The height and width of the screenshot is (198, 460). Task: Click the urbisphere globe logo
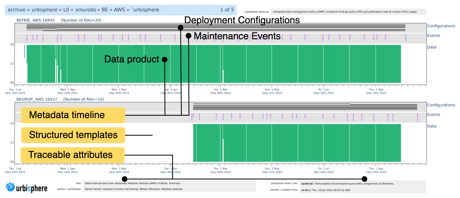(x=11, y=187)
